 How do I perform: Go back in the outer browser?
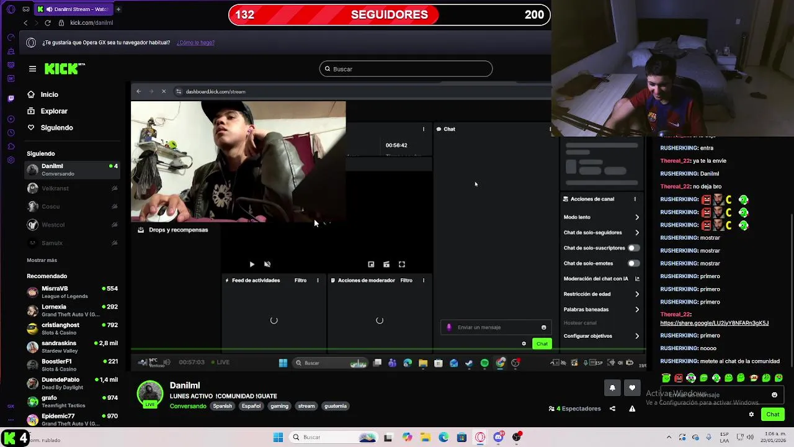(x=25, y=23)
